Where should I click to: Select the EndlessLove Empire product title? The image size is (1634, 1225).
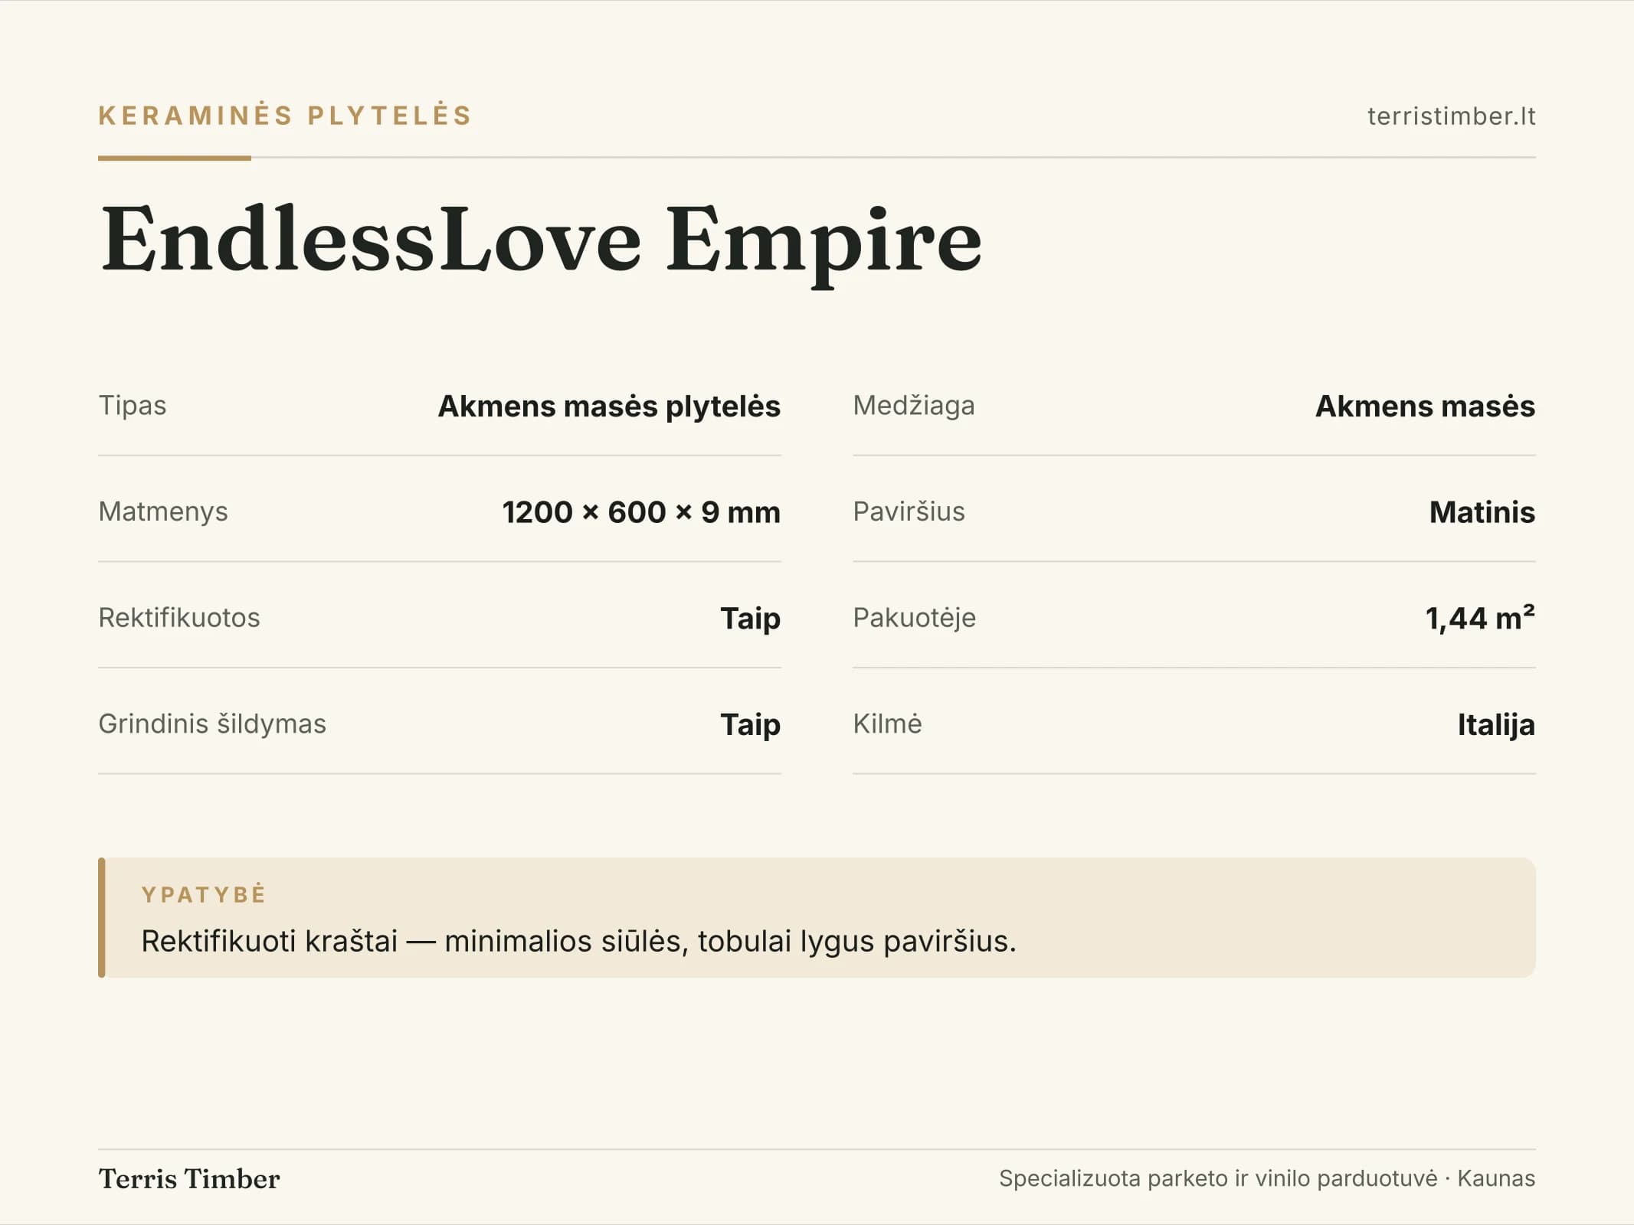(541, 240)
